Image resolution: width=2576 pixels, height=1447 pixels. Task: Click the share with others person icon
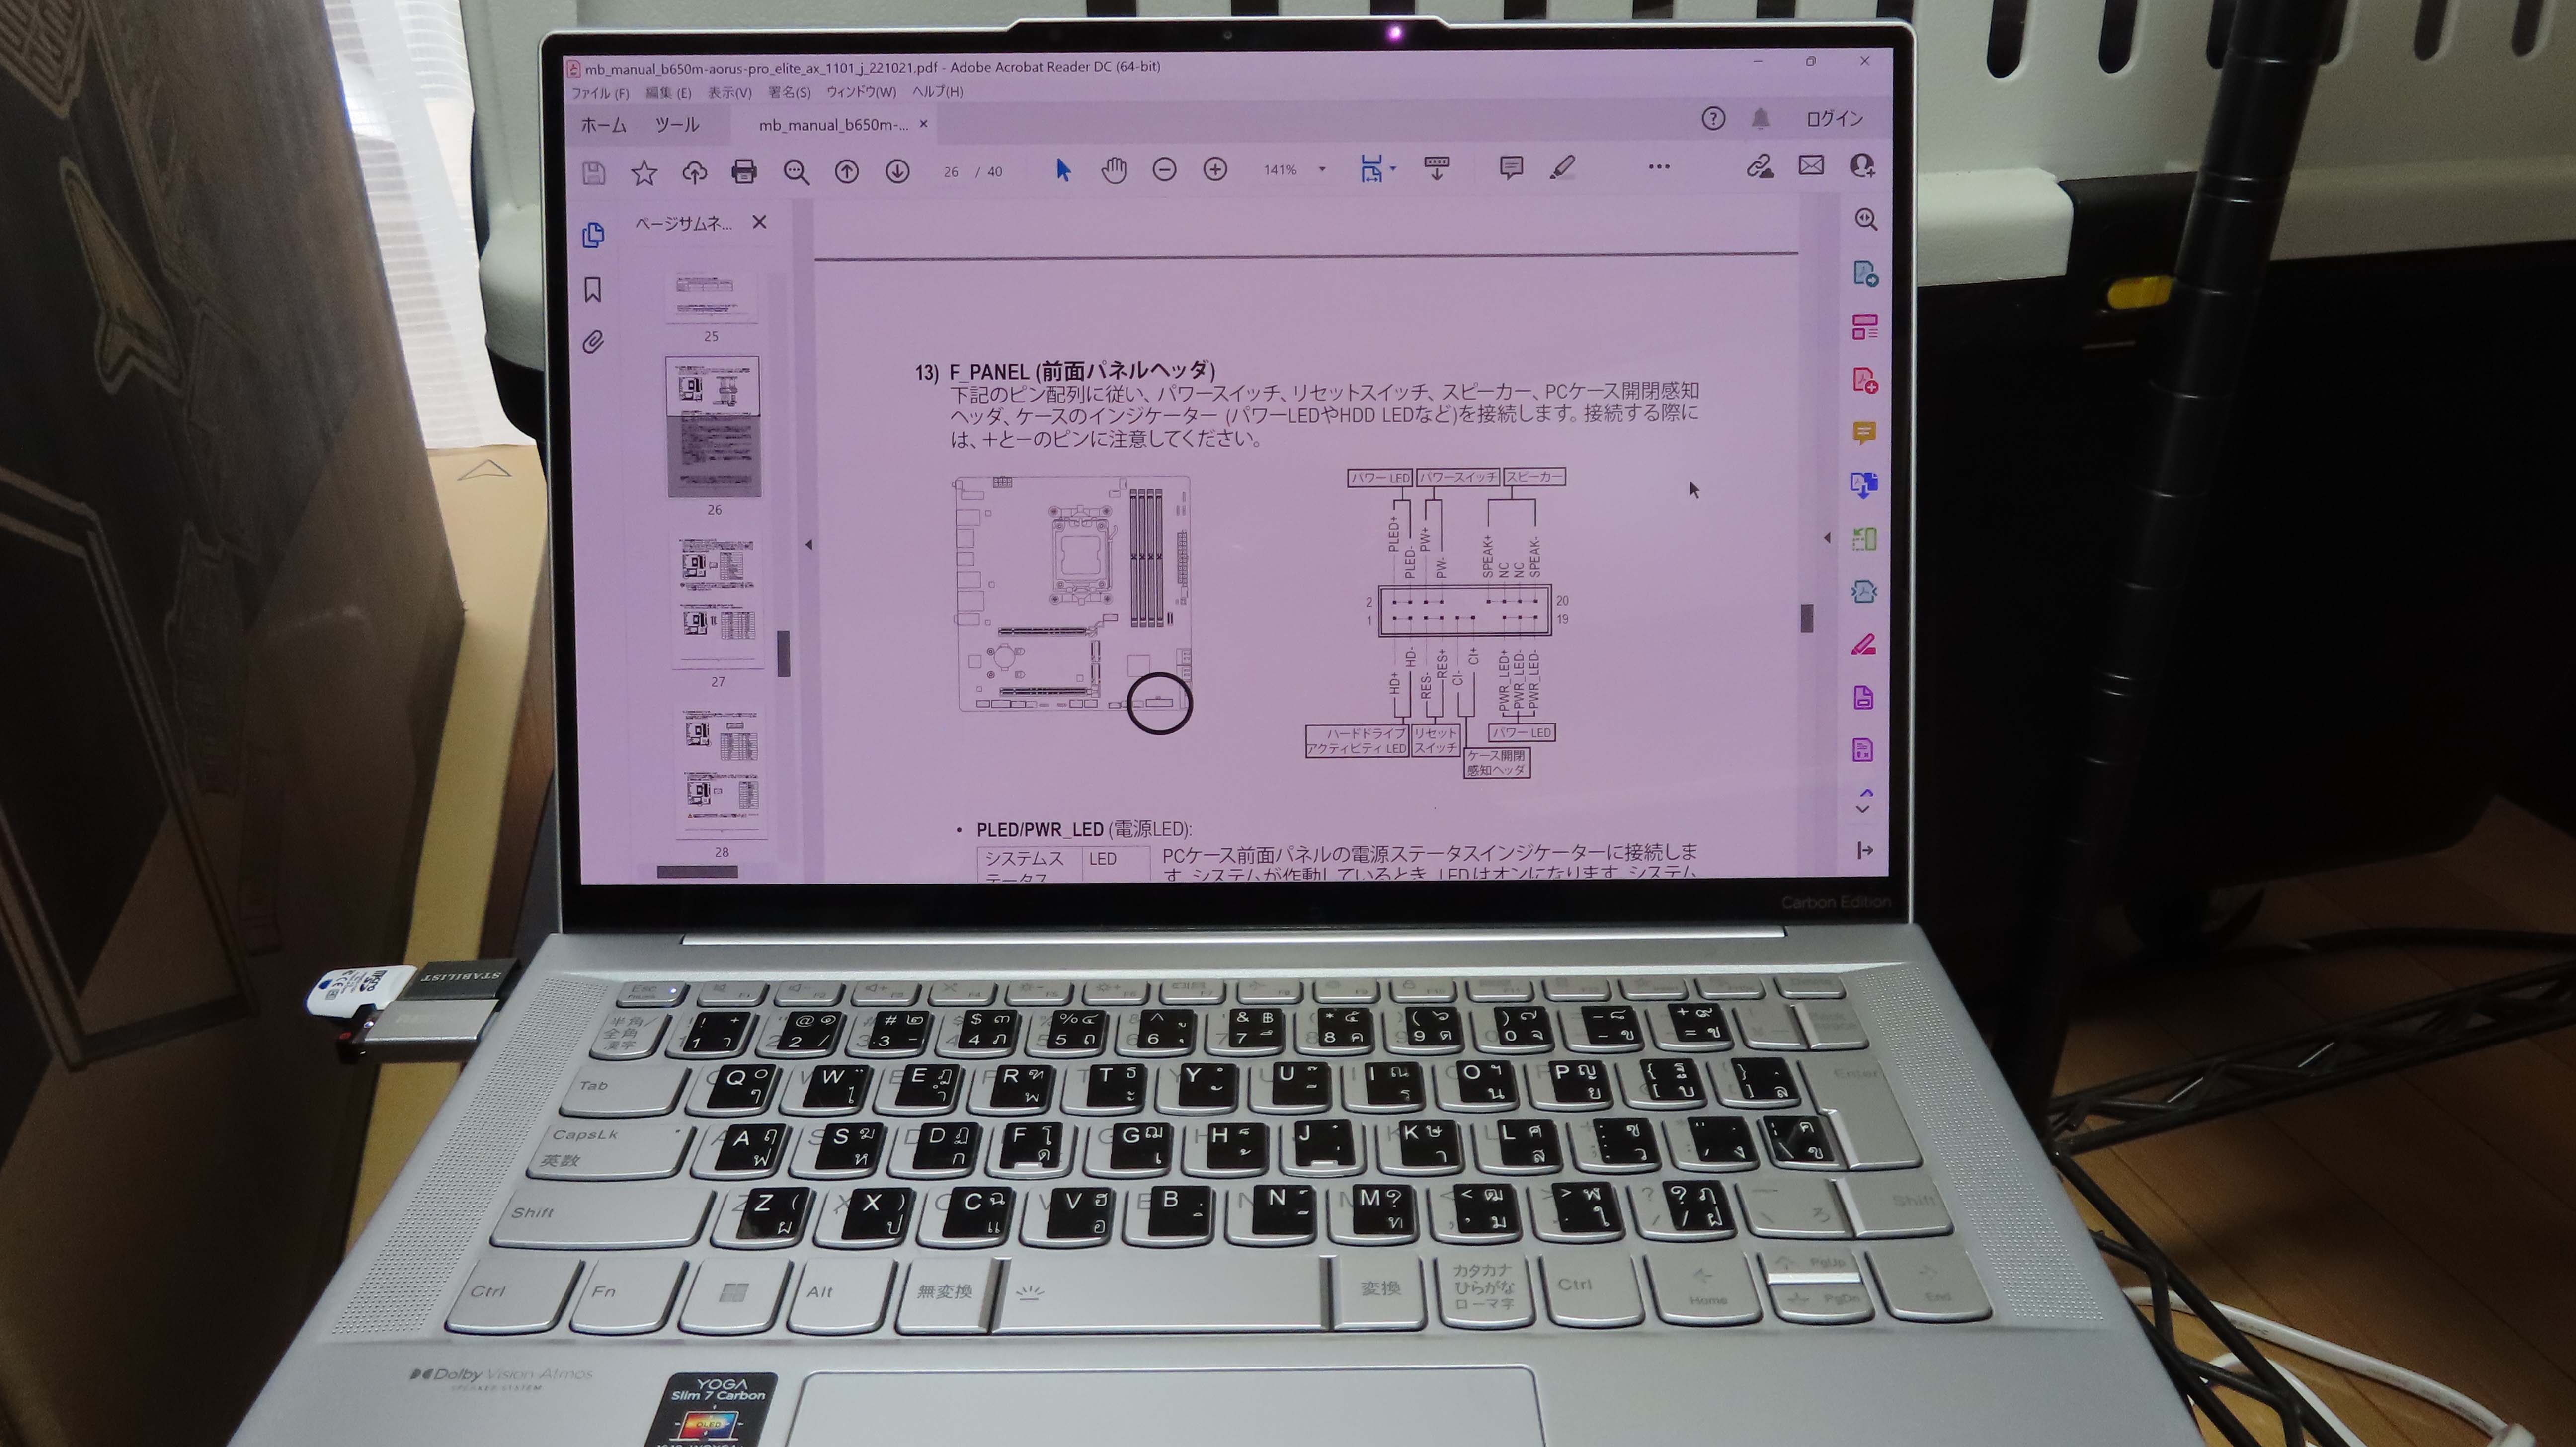(x=1862, y=165)
